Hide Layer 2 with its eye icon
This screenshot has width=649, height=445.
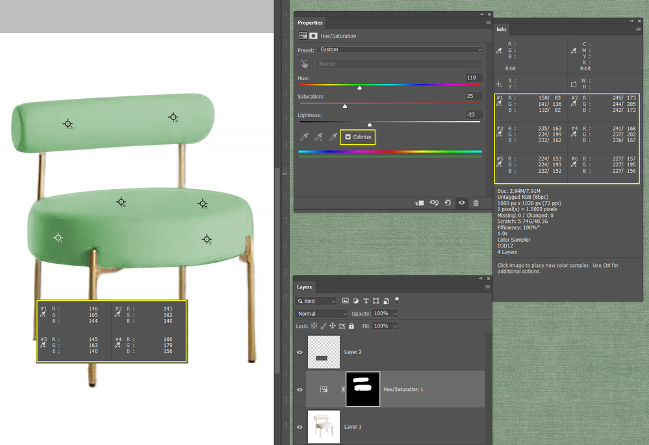pyautogui.click(x=299, y=352)
